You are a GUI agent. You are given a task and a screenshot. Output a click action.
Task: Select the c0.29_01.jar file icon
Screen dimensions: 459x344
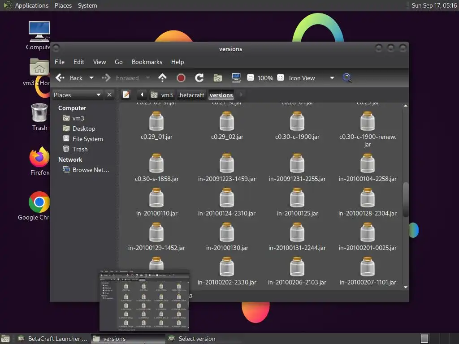tap(156, 121)
